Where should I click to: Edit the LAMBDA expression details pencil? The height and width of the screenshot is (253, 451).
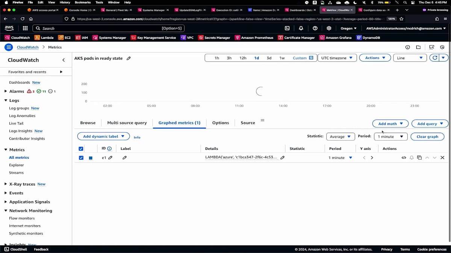pyautogui.click(x=282, y=158)
